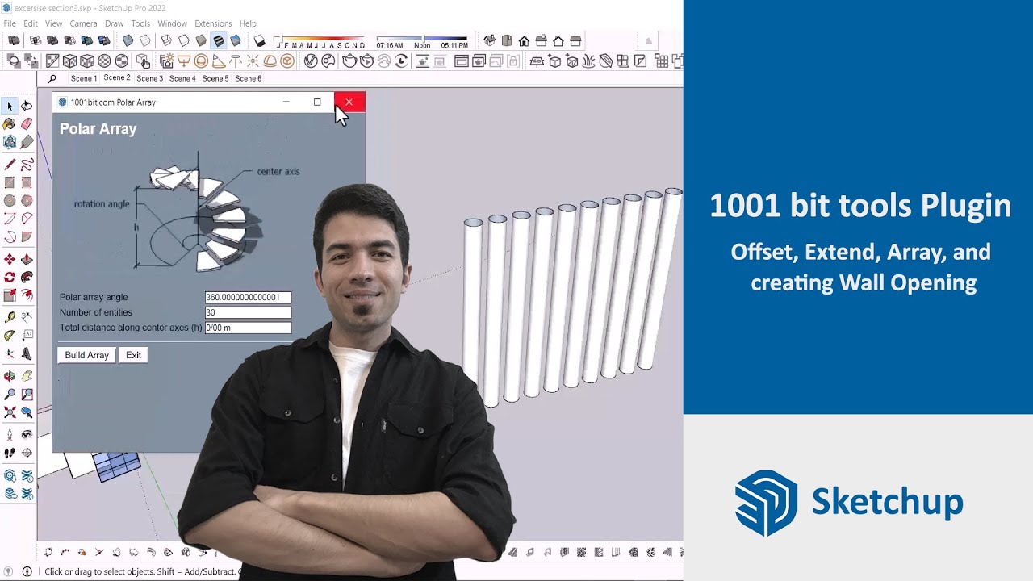The image size is (1033, 581).
Task: Select the Eraser tool
Action: 27,124
